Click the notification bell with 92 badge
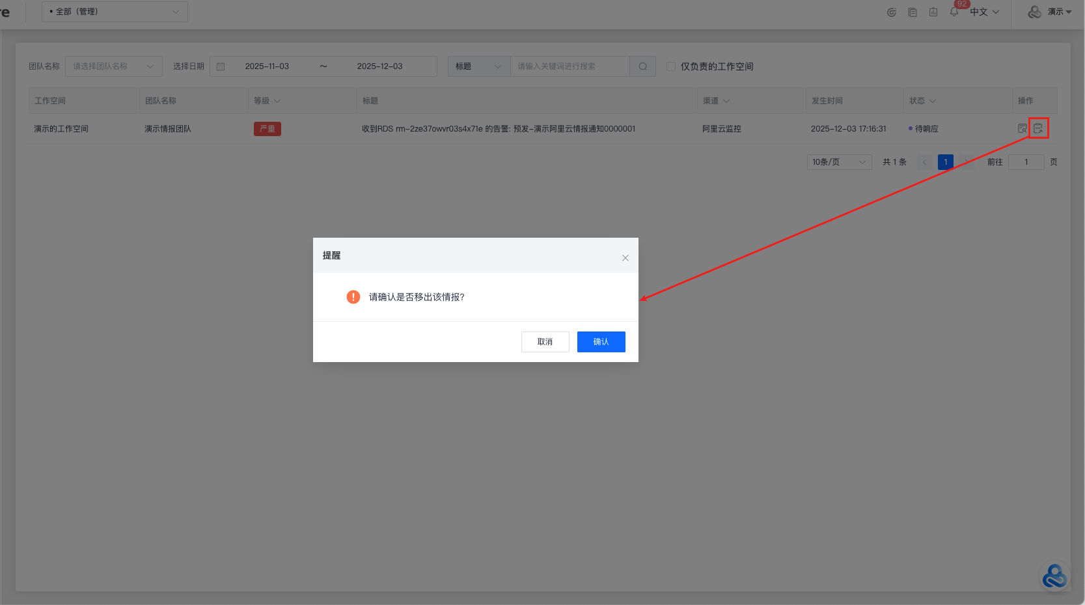 click(x=954, y=12)
